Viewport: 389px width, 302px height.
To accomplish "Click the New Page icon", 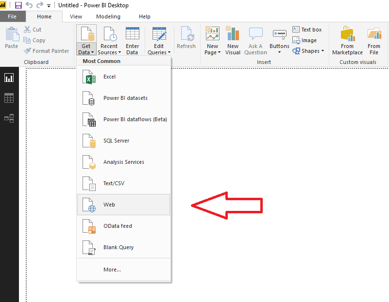I will coord(213,33).
